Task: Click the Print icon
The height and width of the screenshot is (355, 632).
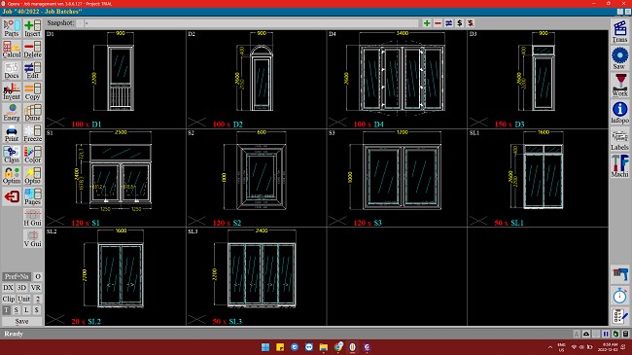Action: 12,133
